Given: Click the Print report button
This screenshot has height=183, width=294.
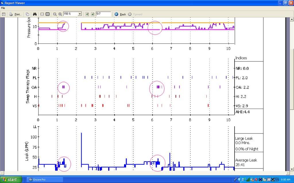Looking at the screenshot, I should [16, 14].
